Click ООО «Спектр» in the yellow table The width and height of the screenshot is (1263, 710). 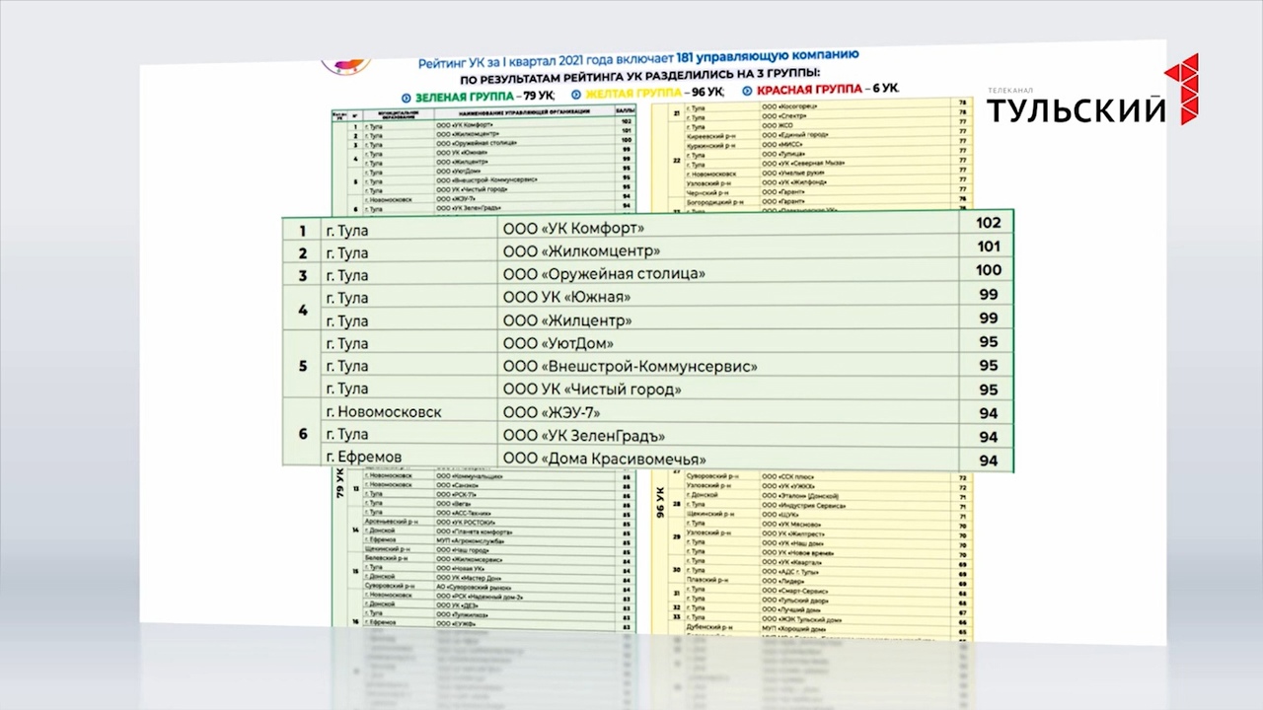(785, 115)
